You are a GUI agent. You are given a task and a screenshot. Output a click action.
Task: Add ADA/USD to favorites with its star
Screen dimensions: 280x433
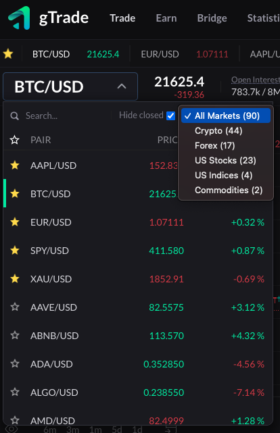[15, 363]
